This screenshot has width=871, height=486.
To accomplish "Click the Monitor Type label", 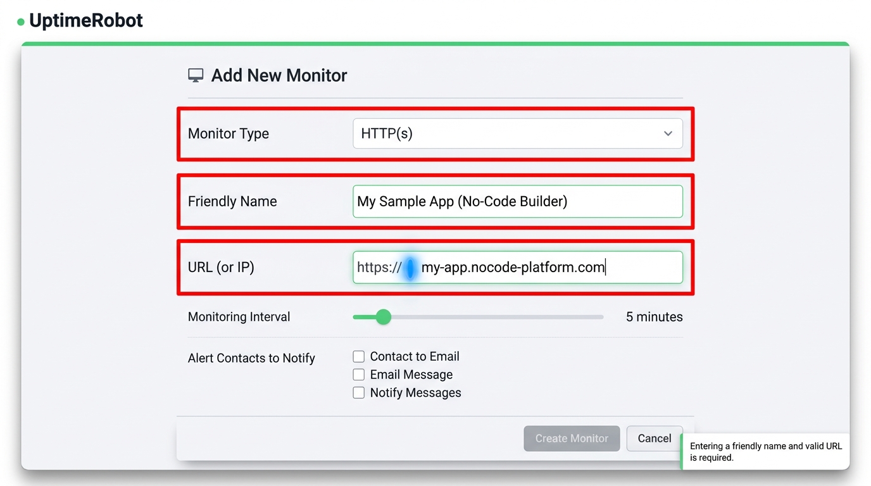I will 229,134.
